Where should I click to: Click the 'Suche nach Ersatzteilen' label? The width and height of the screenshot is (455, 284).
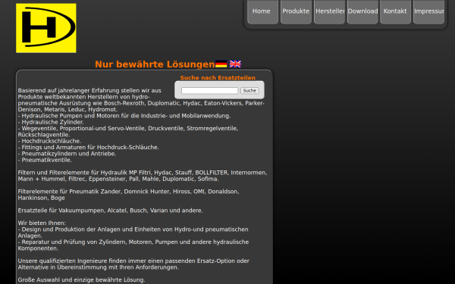pos(218,78)
